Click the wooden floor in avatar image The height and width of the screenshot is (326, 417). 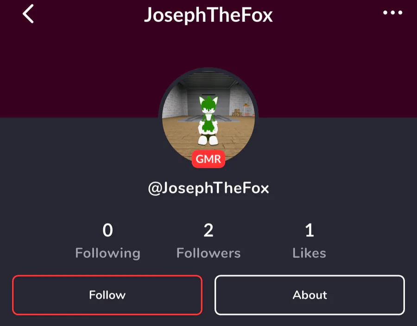click(x=181, y=133)
